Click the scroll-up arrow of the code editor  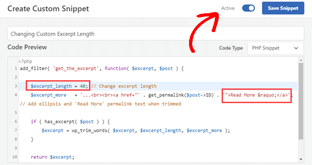coord(301,60)
